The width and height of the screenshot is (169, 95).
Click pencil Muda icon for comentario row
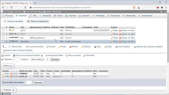pyautogui.click(x=112, y=38)
